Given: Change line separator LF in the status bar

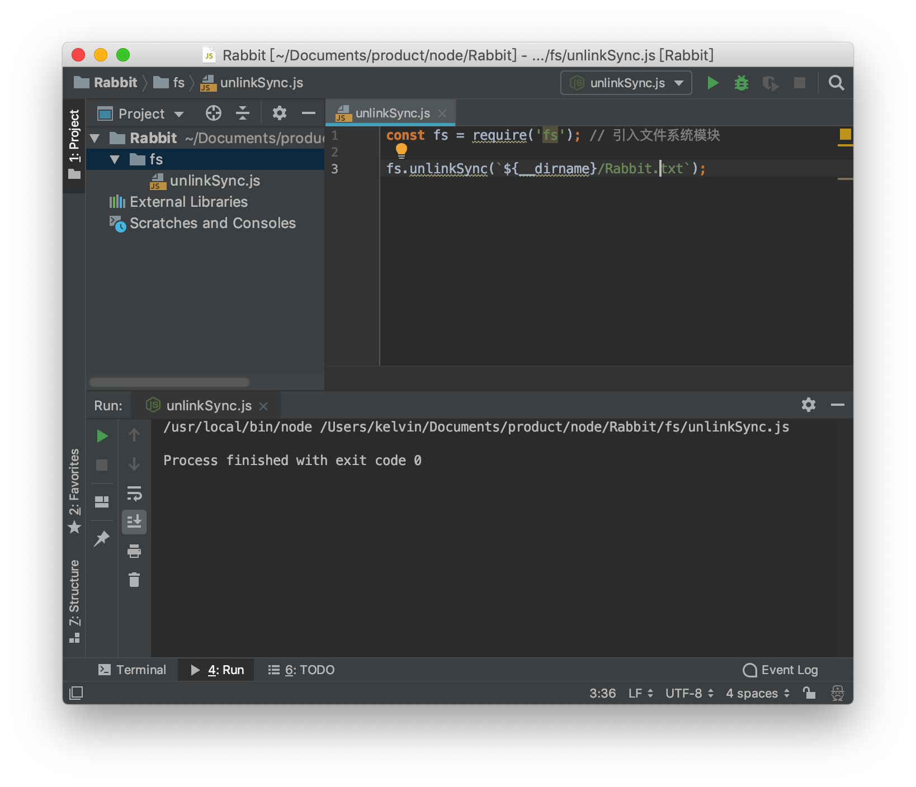Looking at the screenshot, I should (x=640, y=693).
